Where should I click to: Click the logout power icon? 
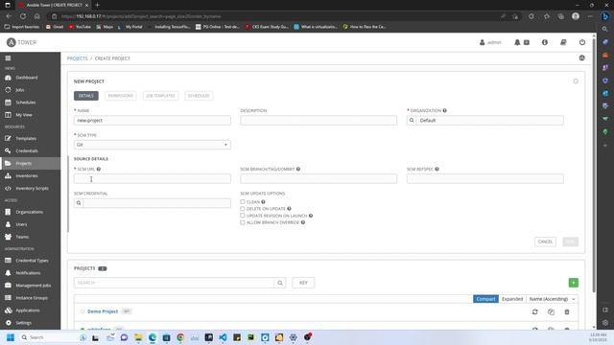click(x=582, y=42)
